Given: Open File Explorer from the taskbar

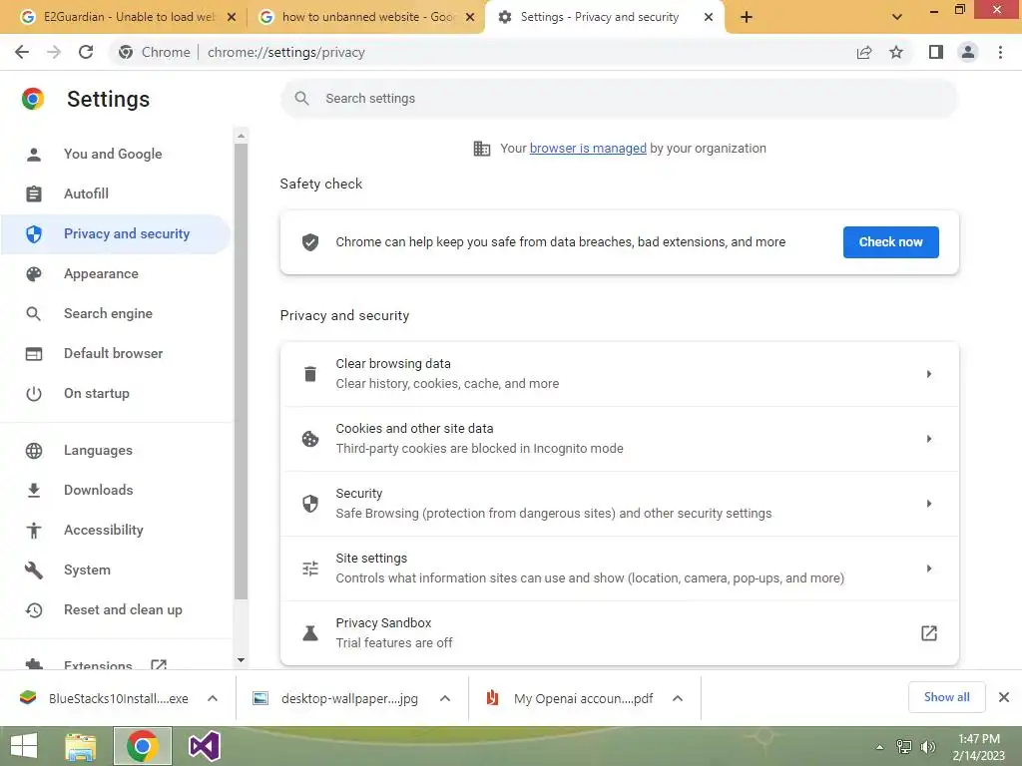Looking at the screenshot, I should pos(81,746).
